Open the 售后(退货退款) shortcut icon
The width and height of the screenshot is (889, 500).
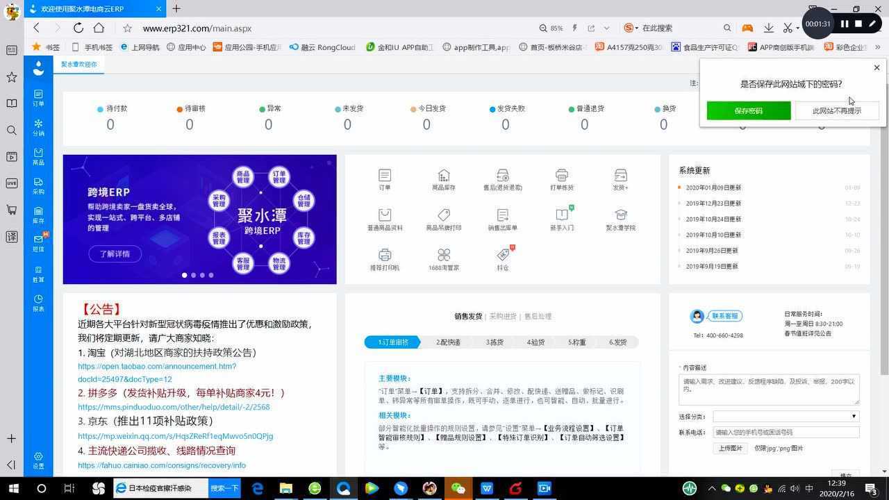pyautogui.click(x=503, y=179)
